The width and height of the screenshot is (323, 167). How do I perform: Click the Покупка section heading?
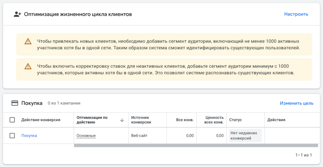32,103
